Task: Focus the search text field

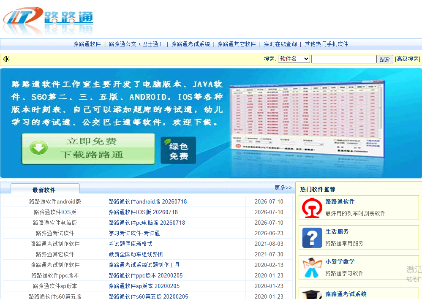Action: pyautogui.click(x=344, y=59)
